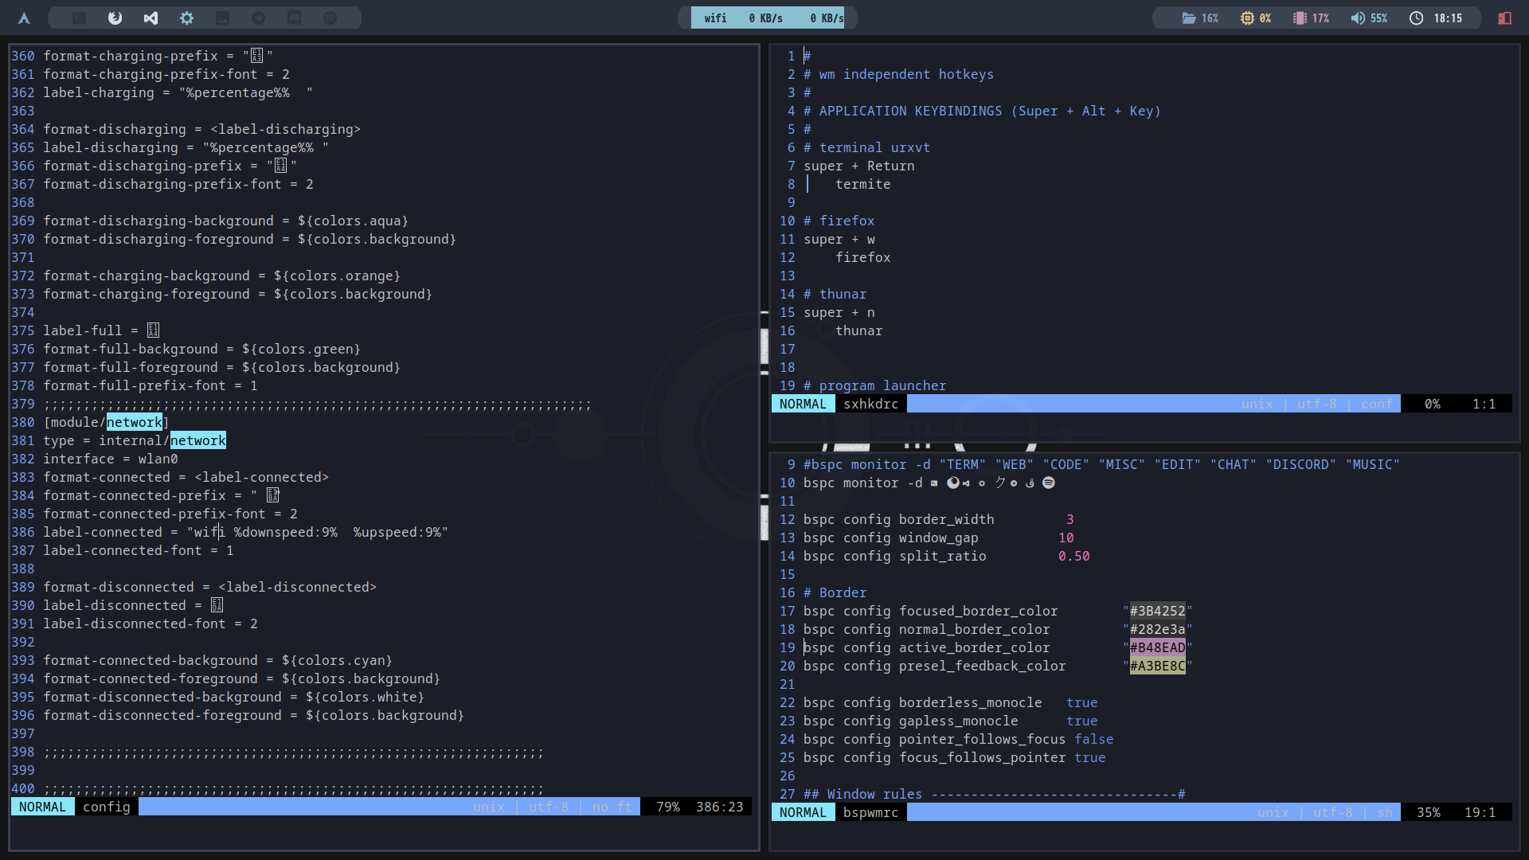Click the #A3BE8C presel feedback color value

point(1157,666)
